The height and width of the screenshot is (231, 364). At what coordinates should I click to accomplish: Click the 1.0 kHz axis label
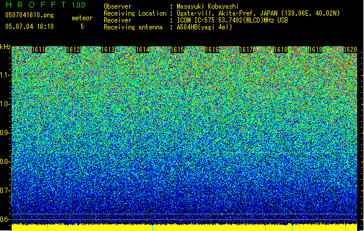coord(5,104)
